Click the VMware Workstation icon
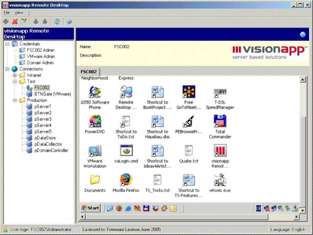This screenshot has width=313, height=235. pyautogui.click(x=95, y=150)
